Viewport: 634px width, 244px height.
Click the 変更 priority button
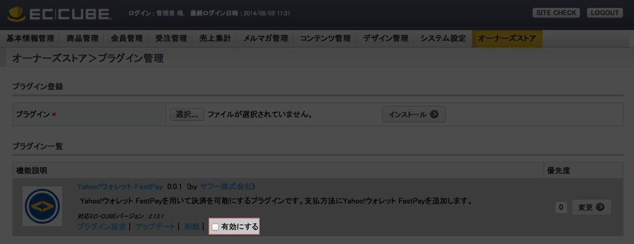(592, 207)
